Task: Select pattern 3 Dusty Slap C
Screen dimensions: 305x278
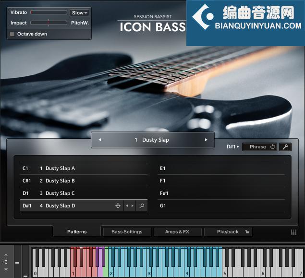Action: (84, 193)
